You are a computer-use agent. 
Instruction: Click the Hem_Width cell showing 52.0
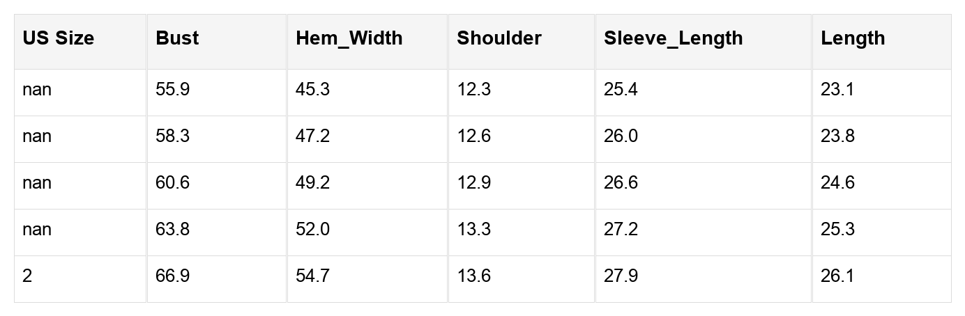click(312, 229)
